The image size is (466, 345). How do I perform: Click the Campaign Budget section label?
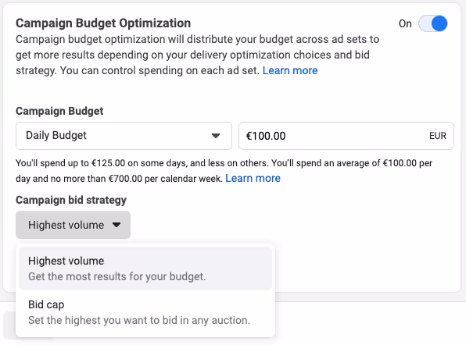(x=59, y=111)
